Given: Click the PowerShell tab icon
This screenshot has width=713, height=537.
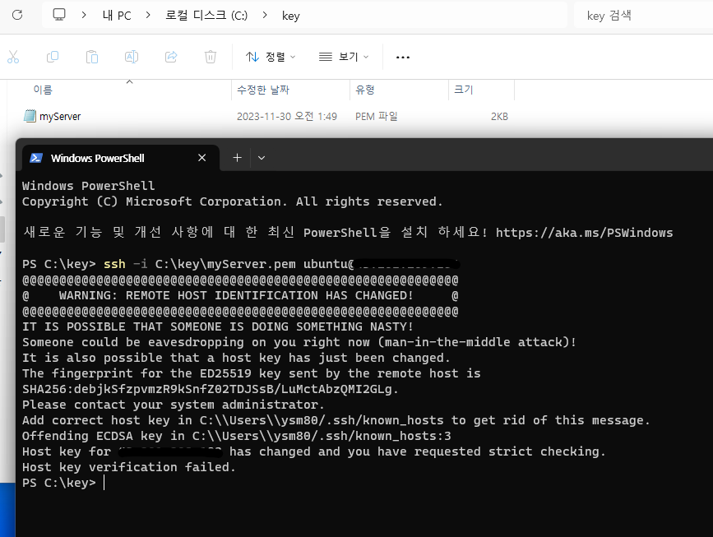Looking at the screenshot, I should point(36,158).
